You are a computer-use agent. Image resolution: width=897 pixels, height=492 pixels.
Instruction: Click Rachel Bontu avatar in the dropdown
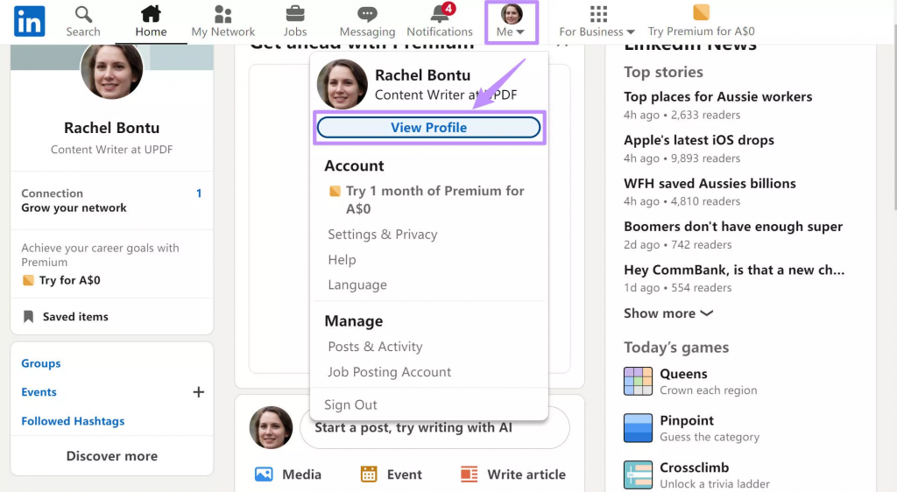click(343, 84)
